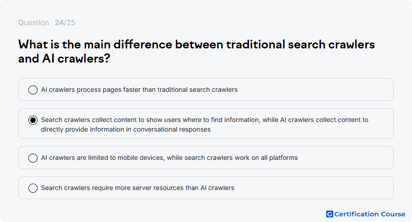Click the answer text 'AI crawlers process pages faster than traditional search crawlers'

[139, 90]
